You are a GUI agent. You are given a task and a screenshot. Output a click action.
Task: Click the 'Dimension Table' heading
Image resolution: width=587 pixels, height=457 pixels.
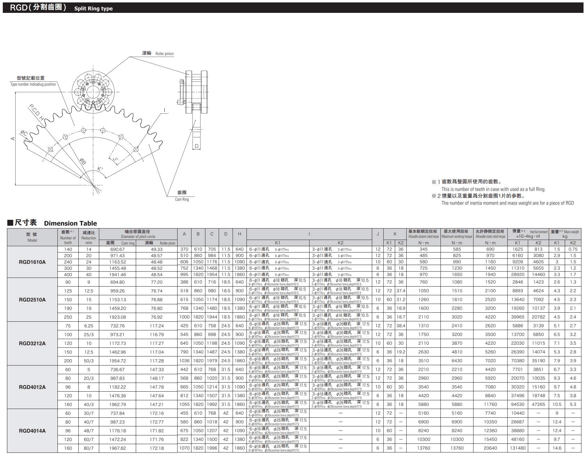[70, 223]
